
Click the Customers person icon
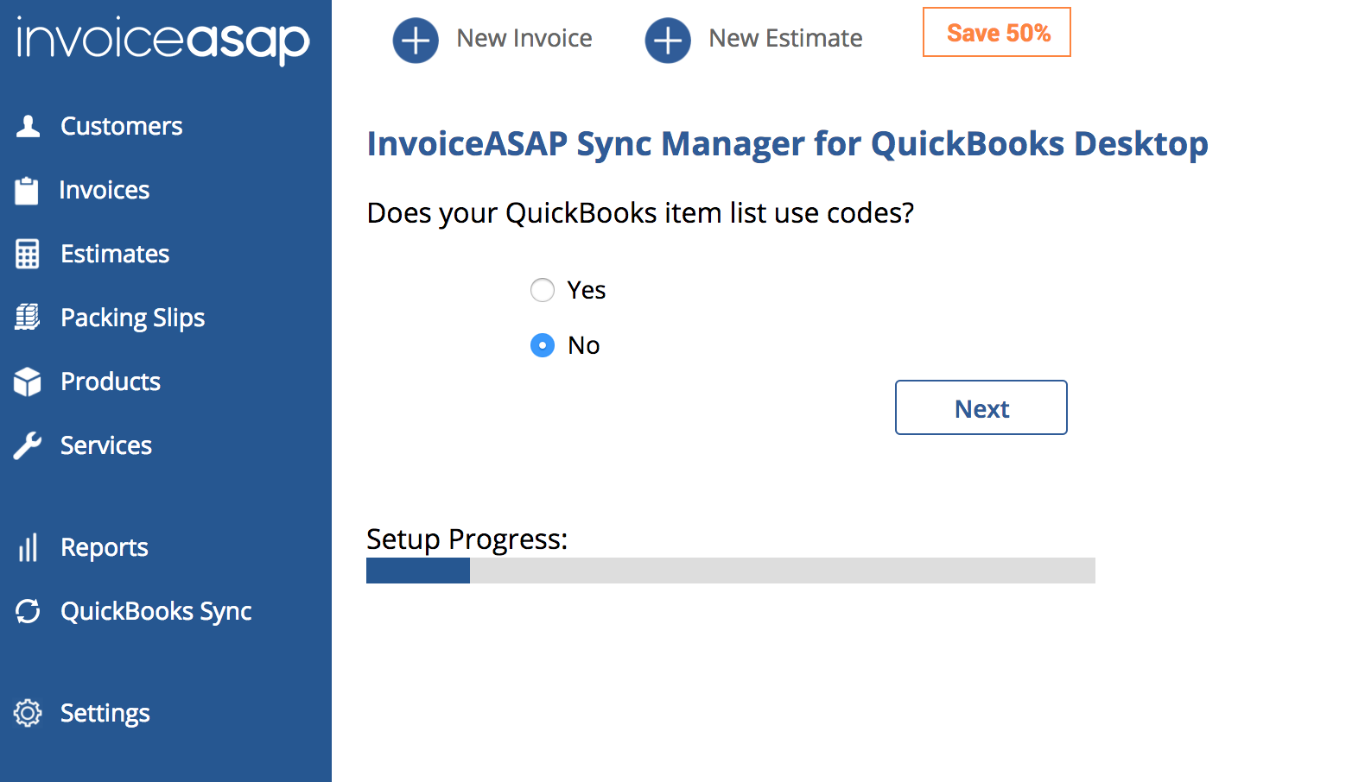pyautogui.click(x=28, y=126)
